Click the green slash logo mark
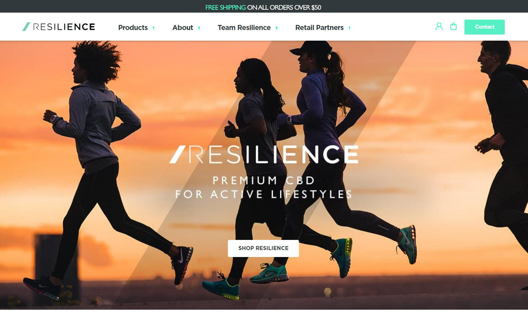The width and height of the screenshot is (528, 324). [x=26, y=27]
